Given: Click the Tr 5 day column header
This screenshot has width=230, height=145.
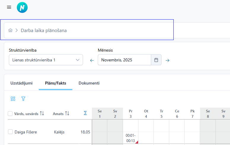Looking at the screenshot, I should (162, 114).
